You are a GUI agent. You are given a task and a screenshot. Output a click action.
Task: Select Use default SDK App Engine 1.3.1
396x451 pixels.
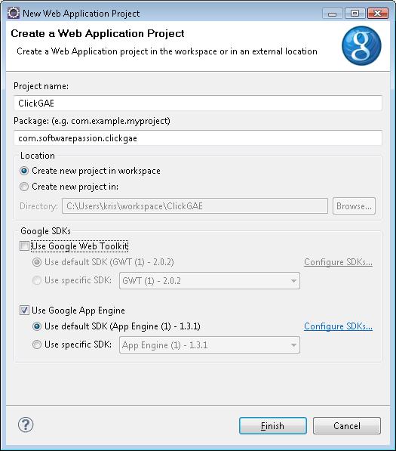(37, 326)
